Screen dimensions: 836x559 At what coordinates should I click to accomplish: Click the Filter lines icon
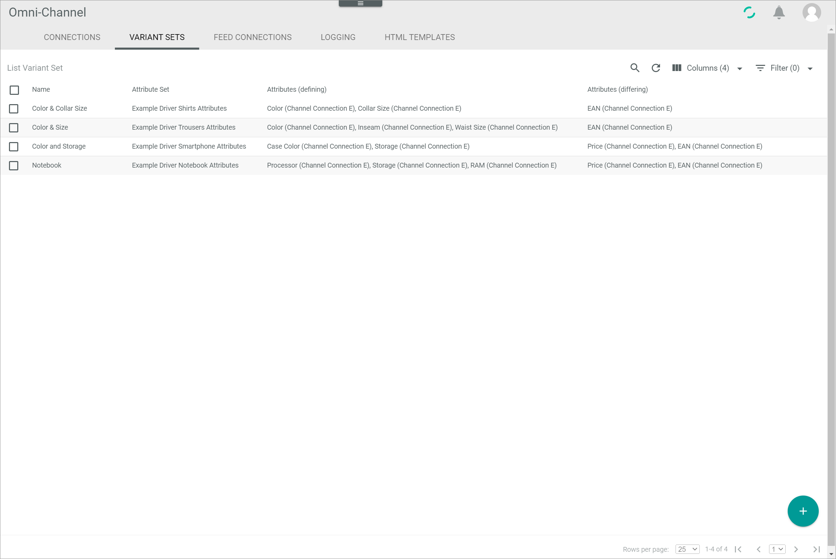[x=760, y=68]
